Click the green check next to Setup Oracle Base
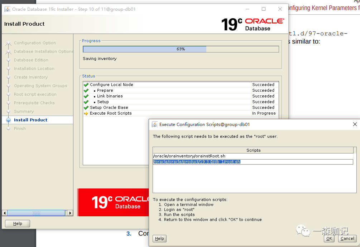This screenshot has width=360, height=247. click(x=86, y=108)
